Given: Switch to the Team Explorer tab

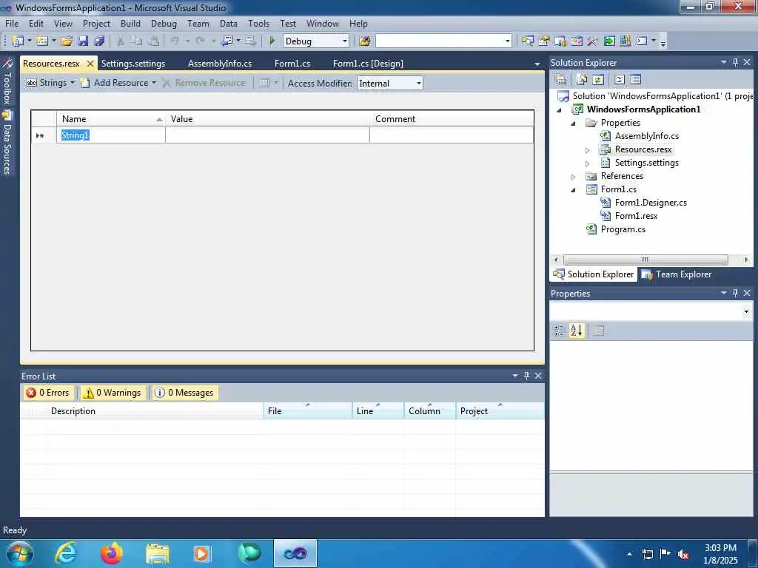Looking at the screenshot, I should click(677, 274).
